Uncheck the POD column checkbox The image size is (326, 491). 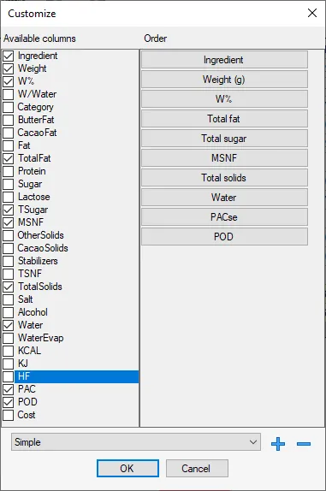click(9, 402)
